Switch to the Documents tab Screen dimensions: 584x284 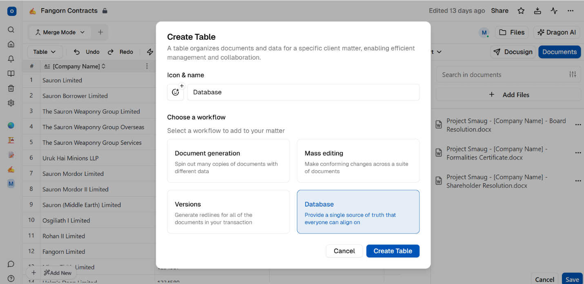[559, 52]
